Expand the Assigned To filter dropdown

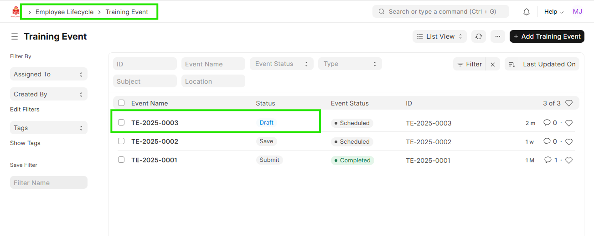pyautogui.click(x=48, y=74)
